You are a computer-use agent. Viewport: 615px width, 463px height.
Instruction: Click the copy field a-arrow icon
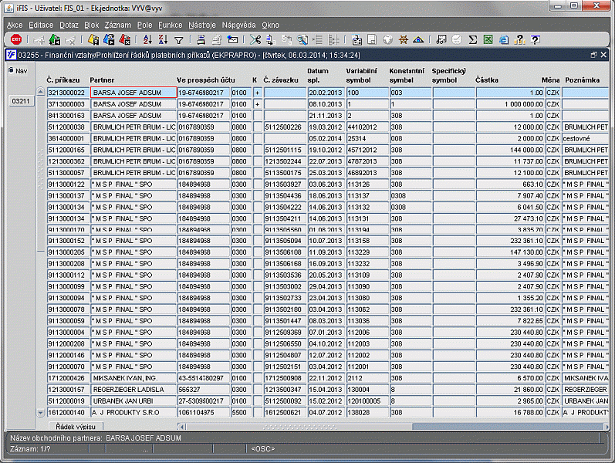click(271, 39)
